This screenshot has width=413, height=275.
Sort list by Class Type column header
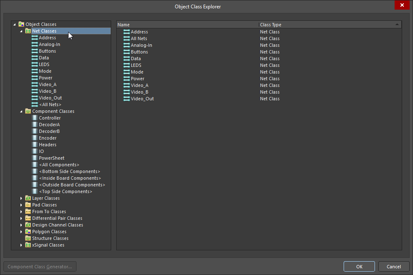pos(326,25)
